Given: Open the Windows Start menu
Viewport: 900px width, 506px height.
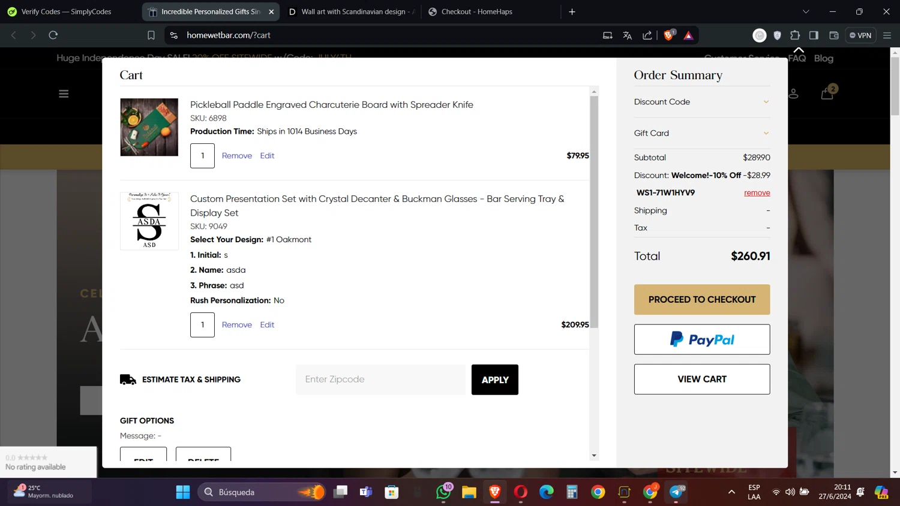Looking at the screenshot, I should click(183, 492).
